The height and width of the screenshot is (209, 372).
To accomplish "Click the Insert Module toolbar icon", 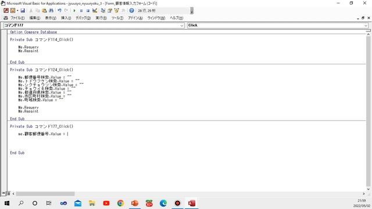I will (13, 10).
